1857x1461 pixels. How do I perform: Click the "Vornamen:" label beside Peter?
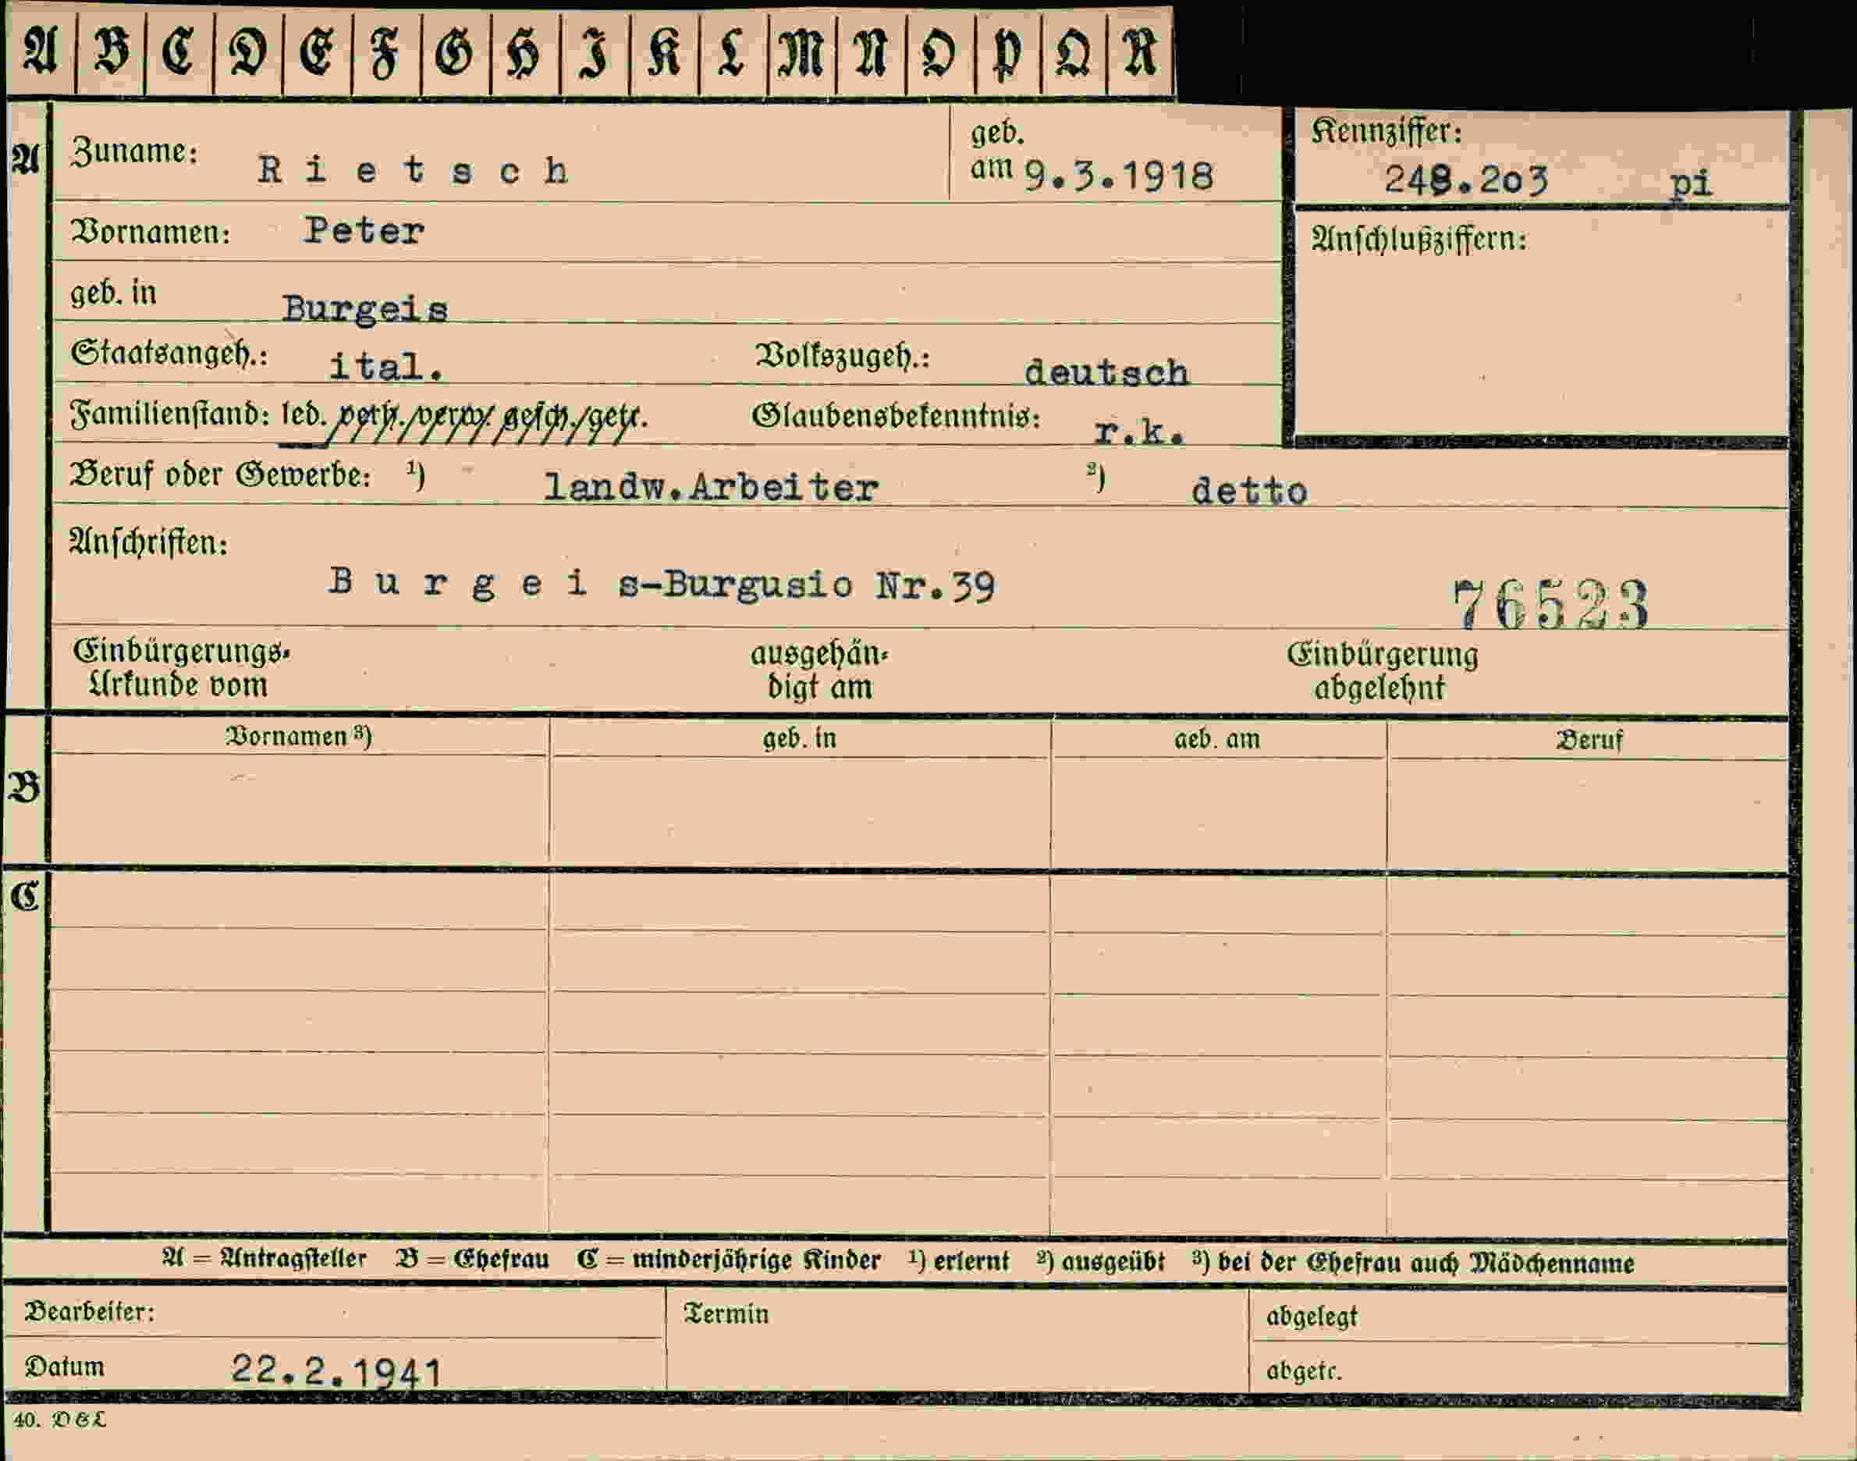151,232
